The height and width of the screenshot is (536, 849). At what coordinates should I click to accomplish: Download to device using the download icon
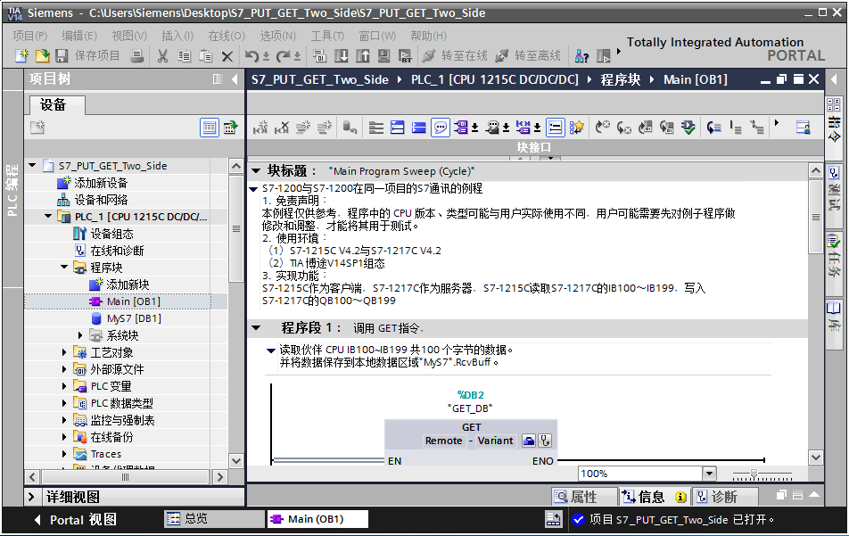pyautogui.click(x=341, y=55)
